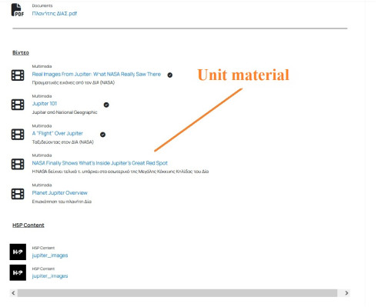Open the Πλανήτης ΔΙΑΣ.pdf document link
Viewport: 385px width, 307px height.
[x=55, y=14]
